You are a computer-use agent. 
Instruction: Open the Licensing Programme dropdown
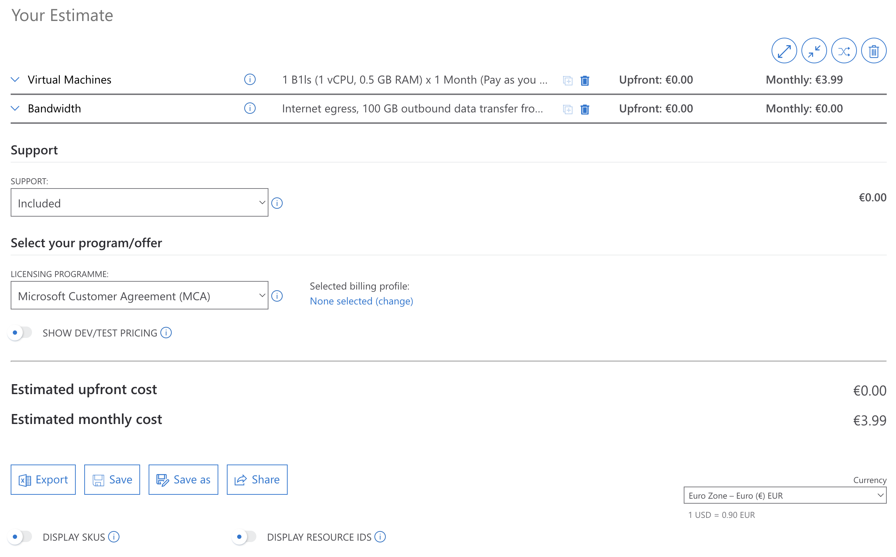[139, 296]
